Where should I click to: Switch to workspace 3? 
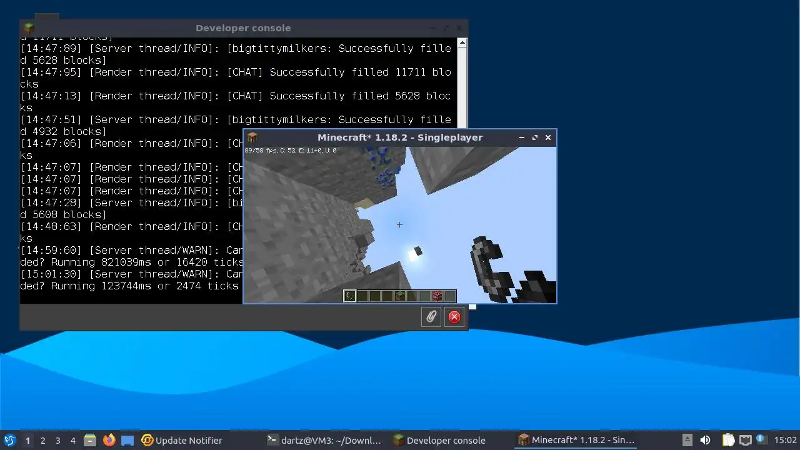tap(57, 440)
